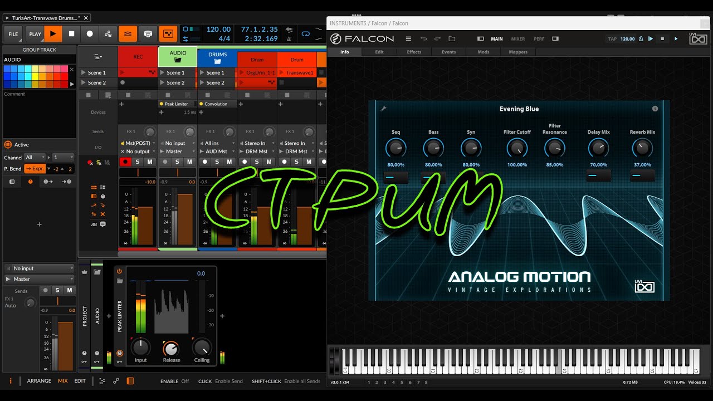
Task: Open inspector Master output dropdown
Action: click(x=39, y=279)
